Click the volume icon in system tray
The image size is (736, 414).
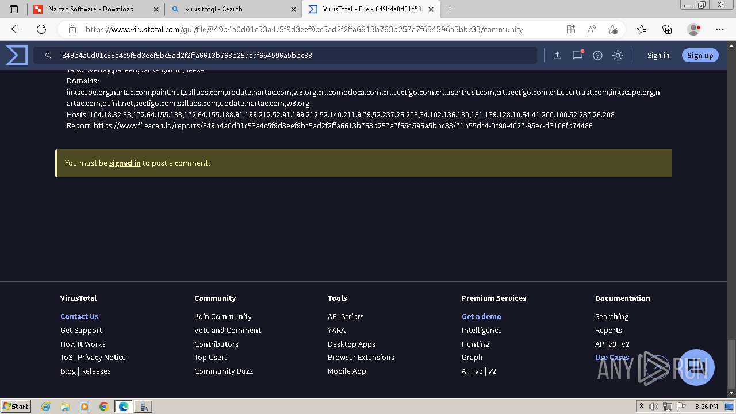click(654, 407)
